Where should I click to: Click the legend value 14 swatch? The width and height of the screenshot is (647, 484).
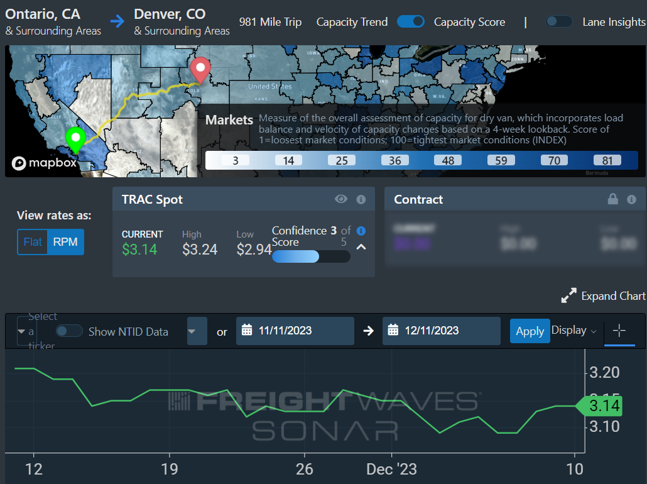coord(288,161)
